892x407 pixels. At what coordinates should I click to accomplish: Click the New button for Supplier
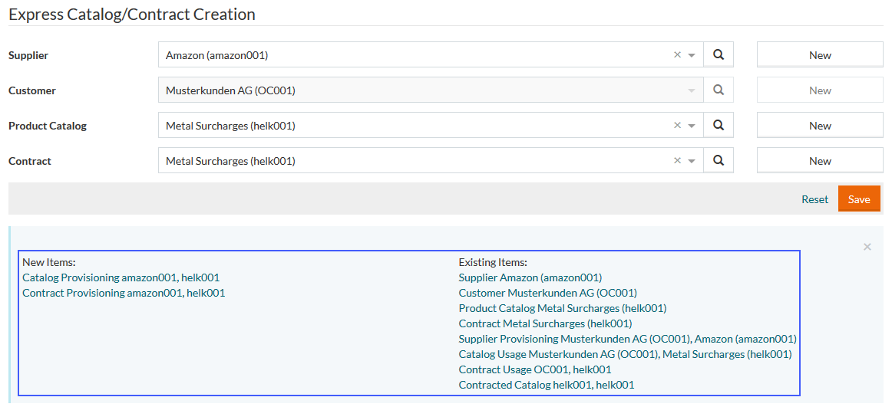coord(820,55)
